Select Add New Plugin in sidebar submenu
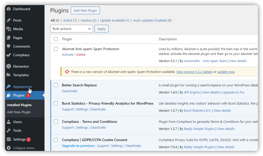Image resolution: width=263 pixels, height=156 pixels. tap(19, 112)
